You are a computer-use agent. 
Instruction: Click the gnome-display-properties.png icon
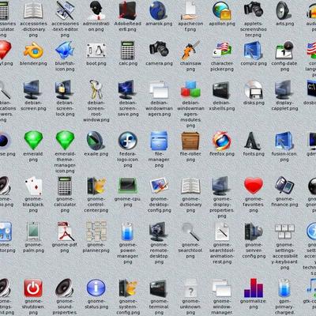point(220,186)
